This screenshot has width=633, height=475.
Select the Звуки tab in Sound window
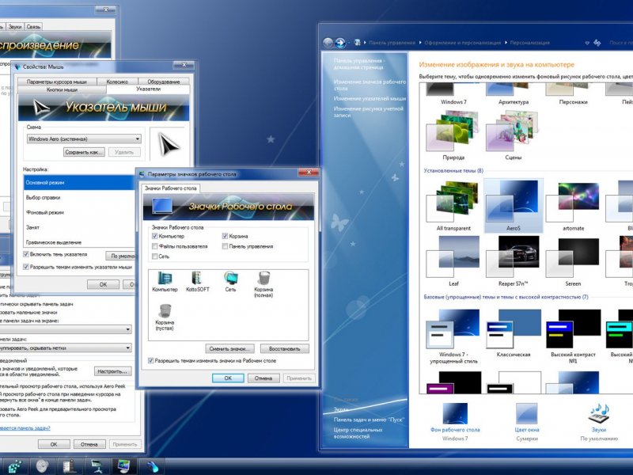pyautogui.click(x=15, y=27)
